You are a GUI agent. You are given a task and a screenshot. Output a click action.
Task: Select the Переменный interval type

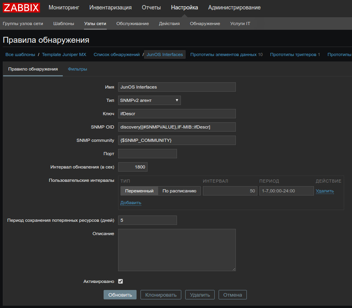point(139,191)
